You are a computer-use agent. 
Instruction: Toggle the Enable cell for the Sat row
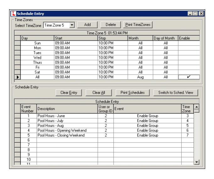pyautogui.click(x=189, y=72)
